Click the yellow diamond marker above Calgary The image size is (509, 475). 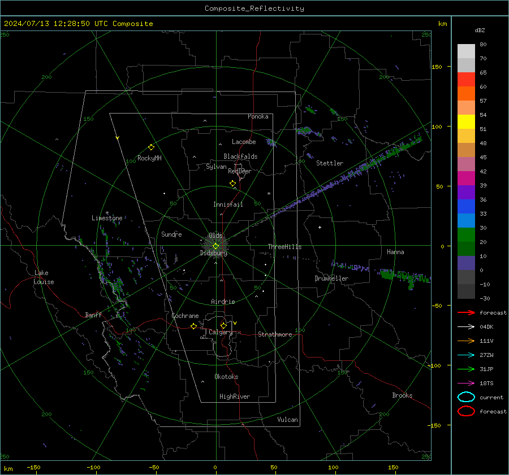pyautogui.click(x=223, y=325)
